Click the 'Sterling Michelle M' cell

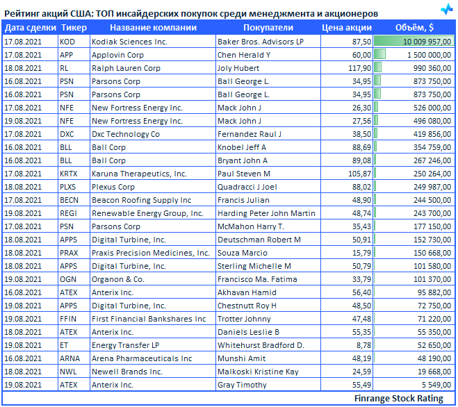point(268,266)
